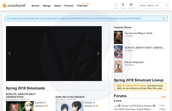This screenshot has width=172, height=111.
Task: Open the News section
Action: point(58,6)
